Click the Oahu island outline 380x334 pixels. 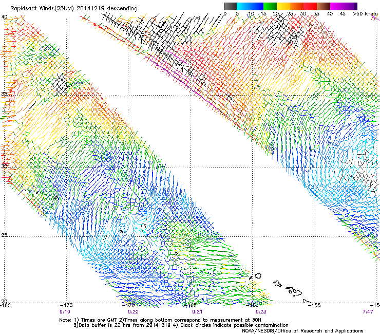(277, 284)
